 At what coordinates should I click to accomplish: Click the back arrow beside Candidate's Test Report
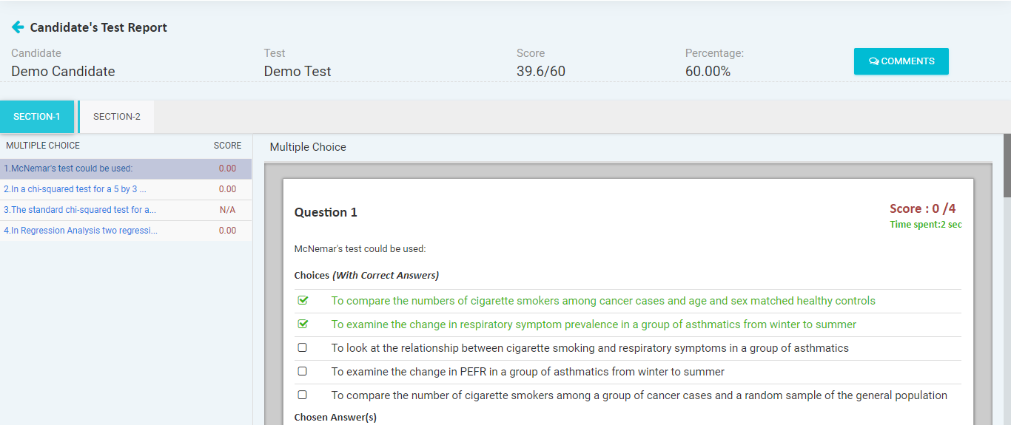[18, 27]
